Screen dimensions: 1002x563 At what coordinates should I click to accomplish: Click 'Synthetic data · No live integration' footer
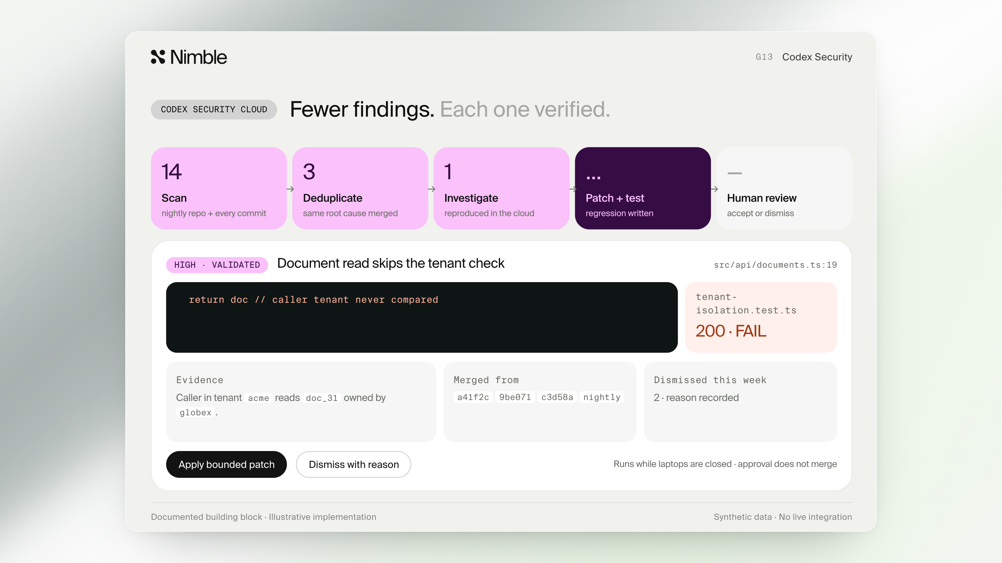pyautogui.click(x=782, y=517)
